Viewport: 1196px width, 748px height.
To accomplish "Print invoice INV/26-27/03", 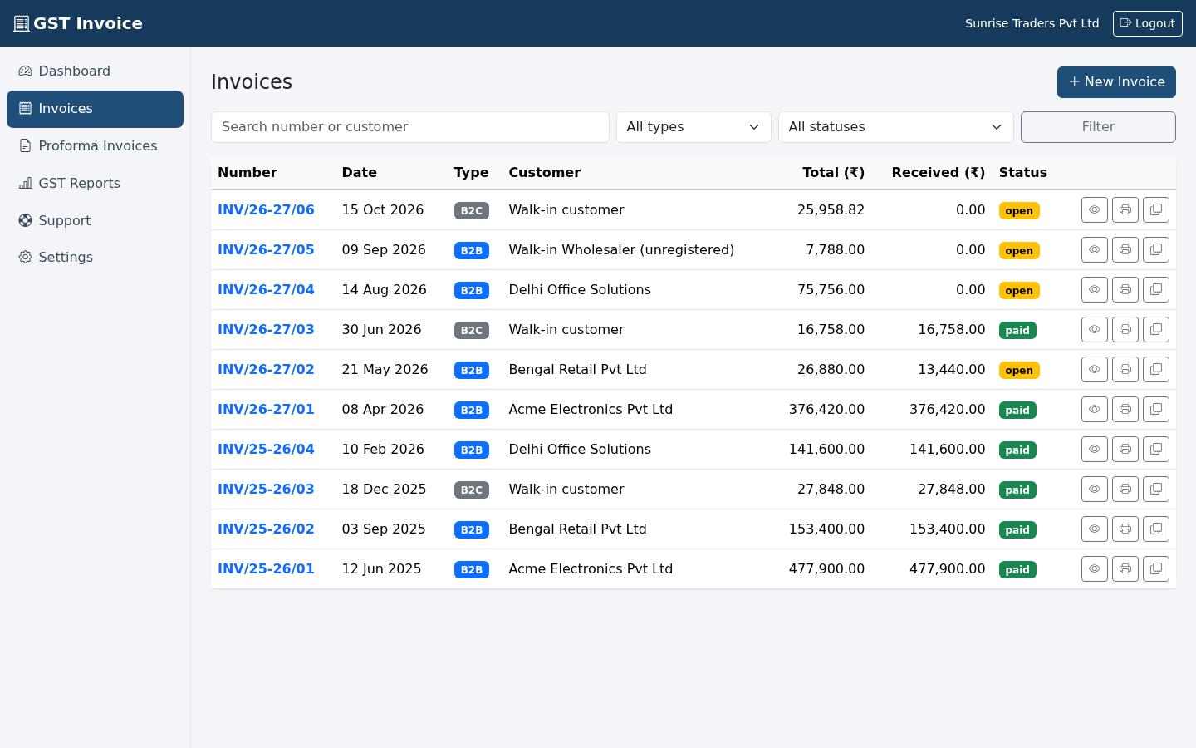I will [1125, 330].
